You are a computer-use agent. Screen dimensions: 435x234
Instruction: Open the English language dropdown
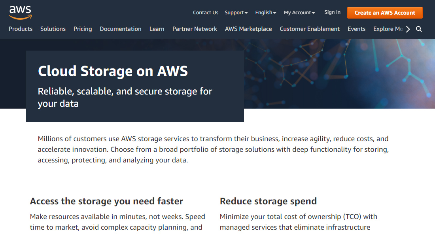[265, 12]
